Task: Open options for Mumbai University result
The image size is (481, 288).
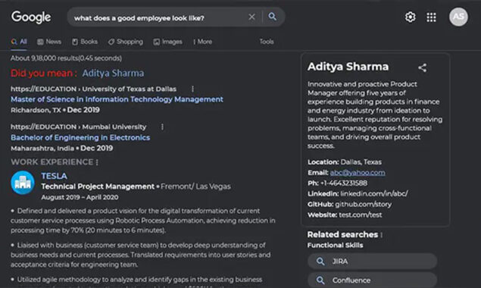Action: tap(162, 127)
